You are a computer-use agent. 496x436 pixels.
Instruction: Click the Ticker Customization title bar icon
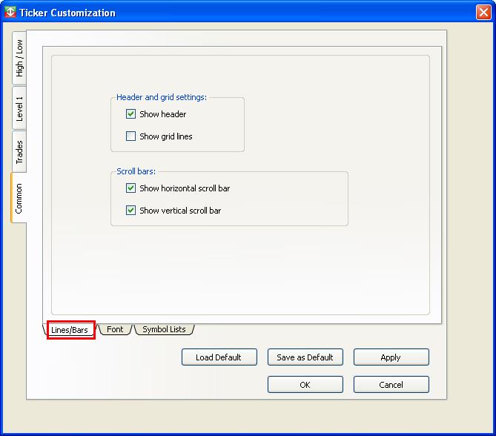[10, 13]
